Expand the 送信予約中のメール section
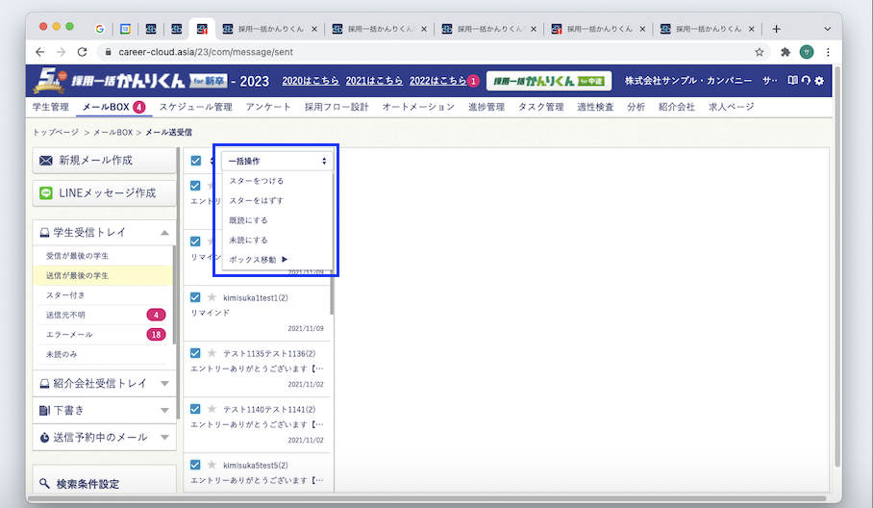Viewport: 873px width, 508px height. [164, 438]
